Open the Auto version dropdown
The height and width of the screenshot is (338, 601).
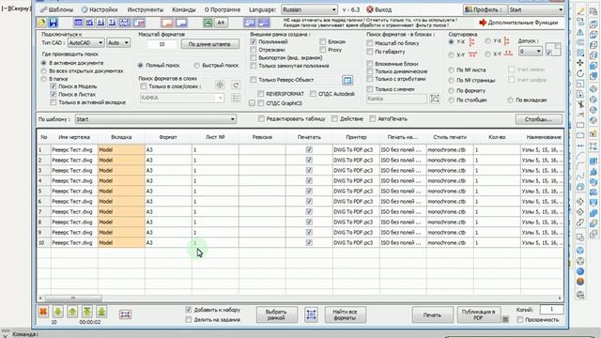pos(118,43)
